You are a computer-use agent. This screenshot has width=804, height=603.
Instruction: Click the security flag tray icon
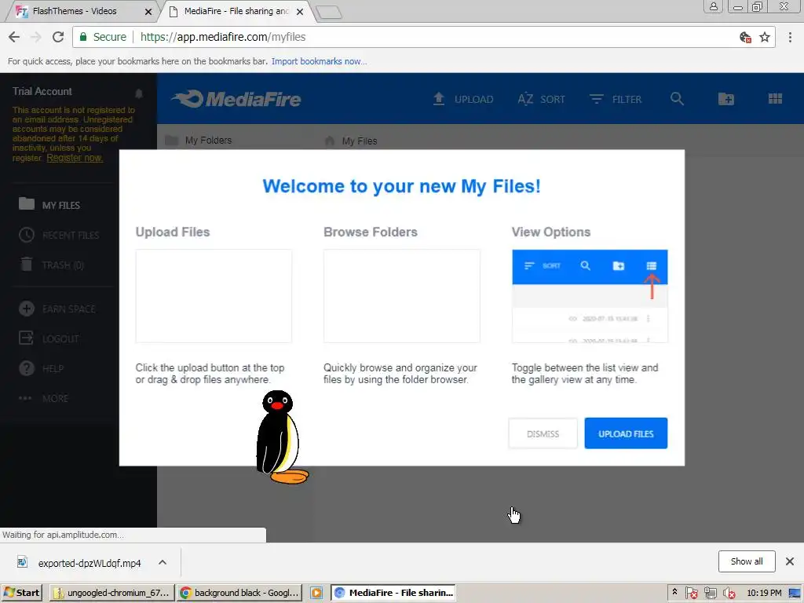pyautogui.click(x=691, y=594)
